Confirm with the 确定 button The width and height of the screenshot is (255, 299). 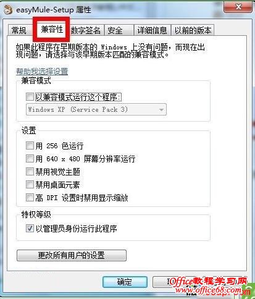[x=125, y=282]
